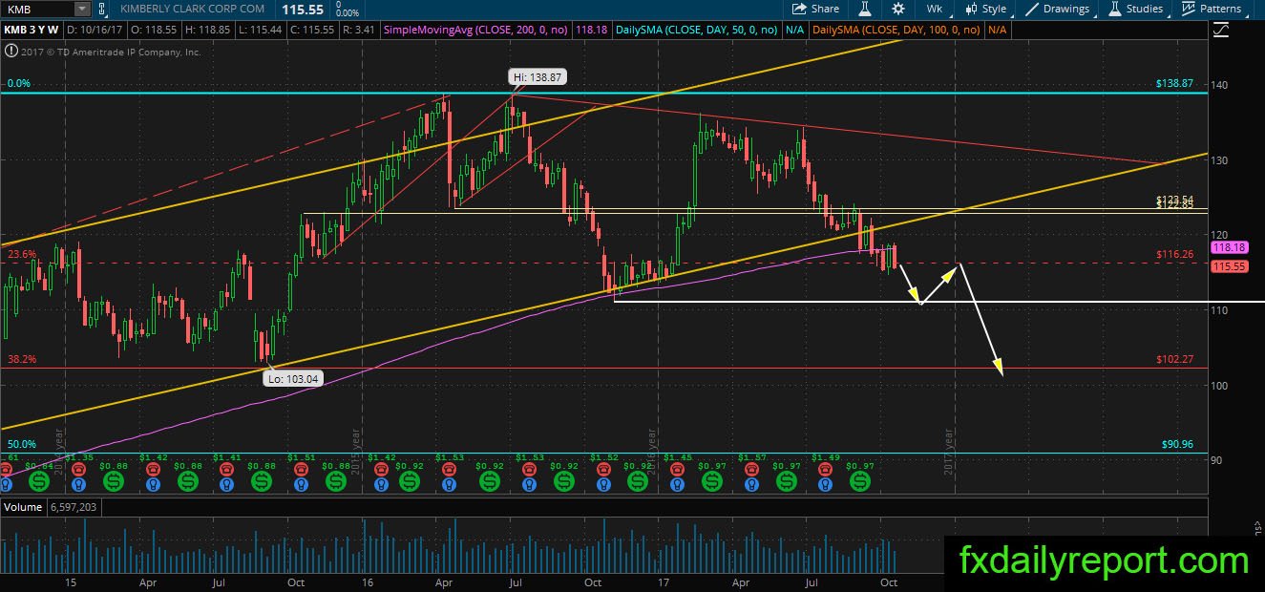Click the $1.45 earnings phone icon

click(677, 469)
